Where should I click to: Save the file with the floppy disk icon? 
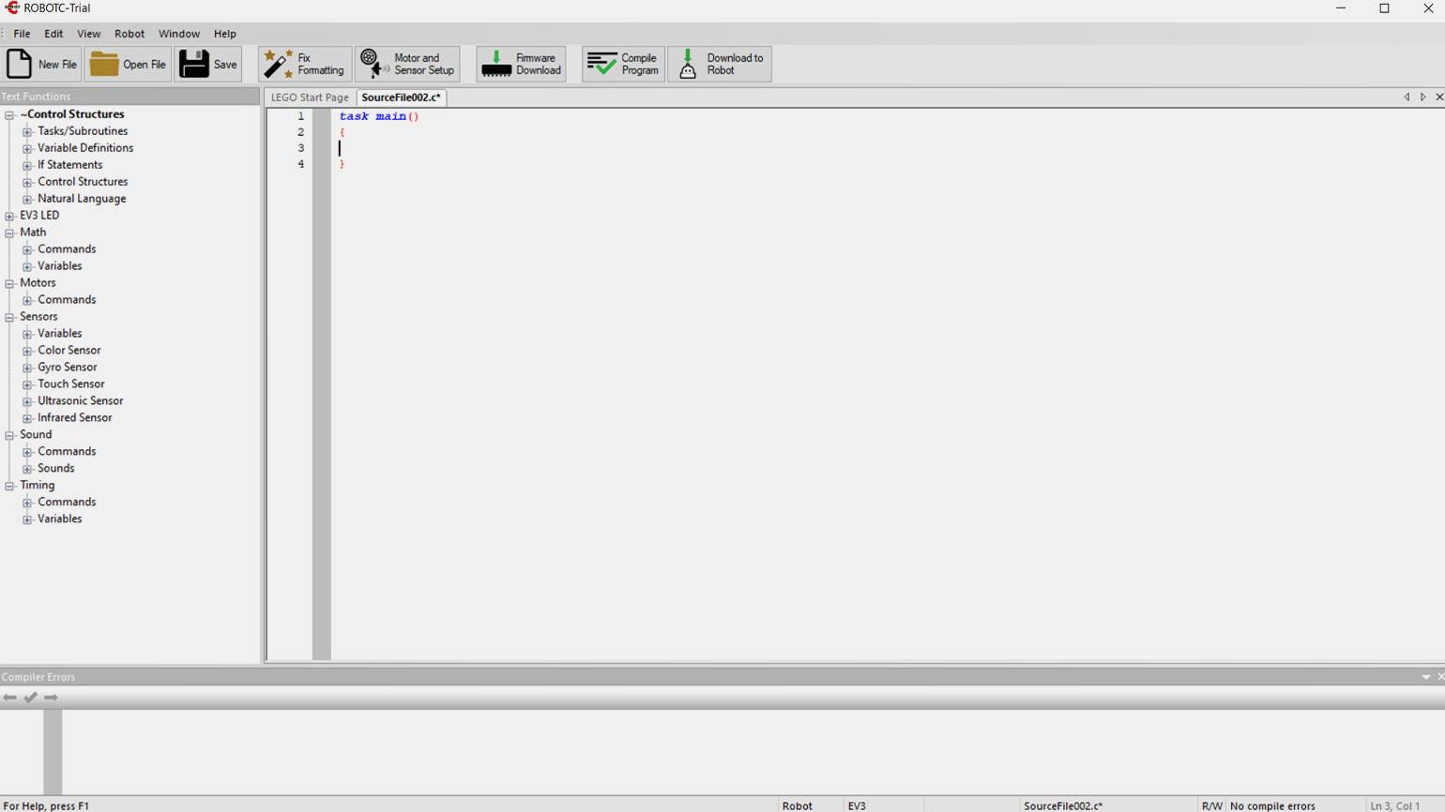click(194, 64)
